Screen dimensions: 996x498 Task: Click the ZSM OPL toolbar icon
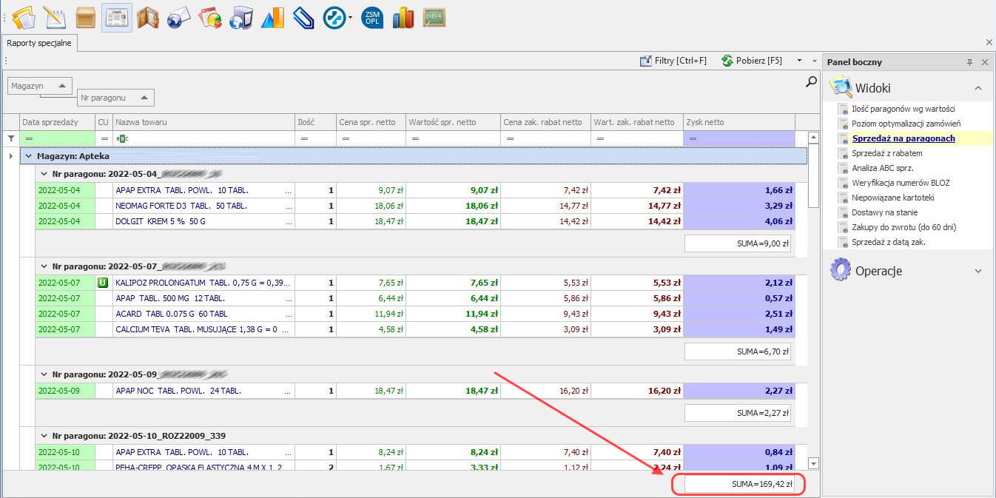pos(372,17)
